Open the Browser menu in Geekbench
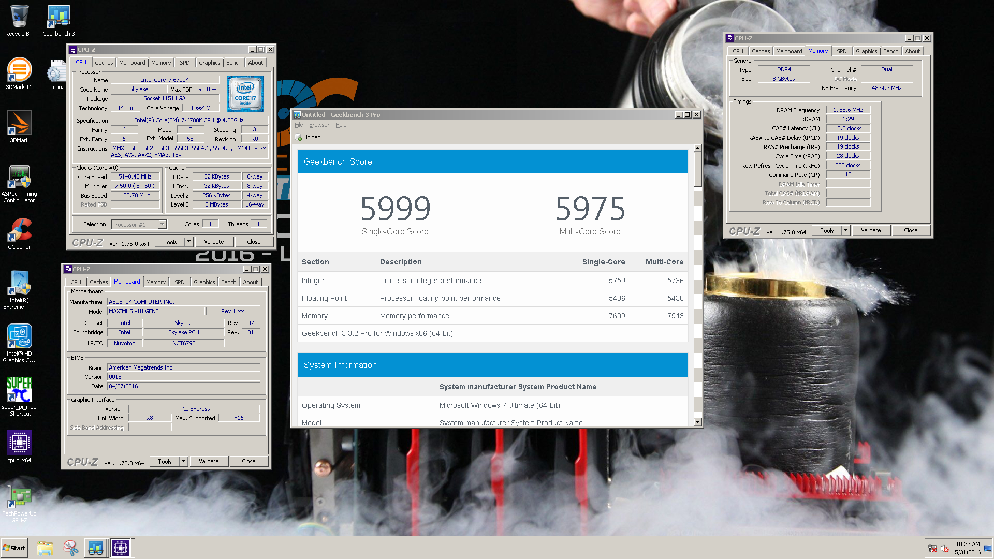 click(x=319, y=125)
